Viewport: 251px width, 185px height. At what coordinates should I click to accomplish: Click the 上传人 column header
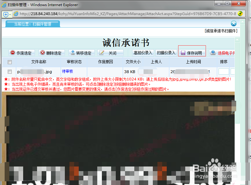tap(156, 62)
